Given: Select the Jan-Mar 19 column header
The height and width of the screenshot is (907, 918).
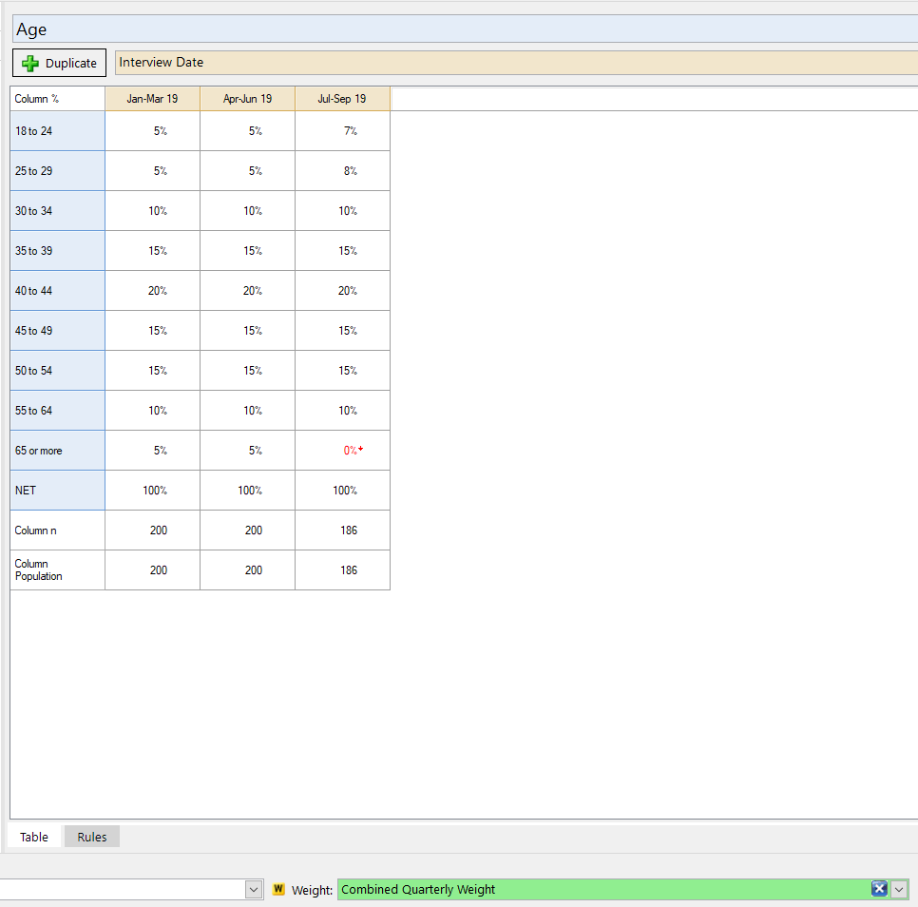Looking at the screenshot, I should [x=152, y=98].
